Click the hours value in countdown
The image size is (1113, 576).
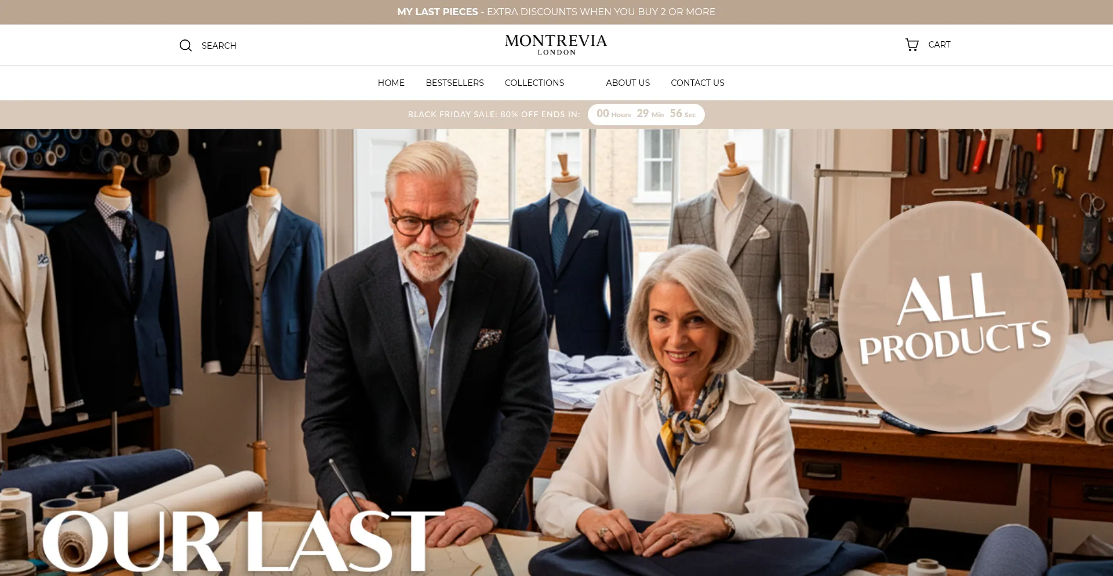pos(603,114)
